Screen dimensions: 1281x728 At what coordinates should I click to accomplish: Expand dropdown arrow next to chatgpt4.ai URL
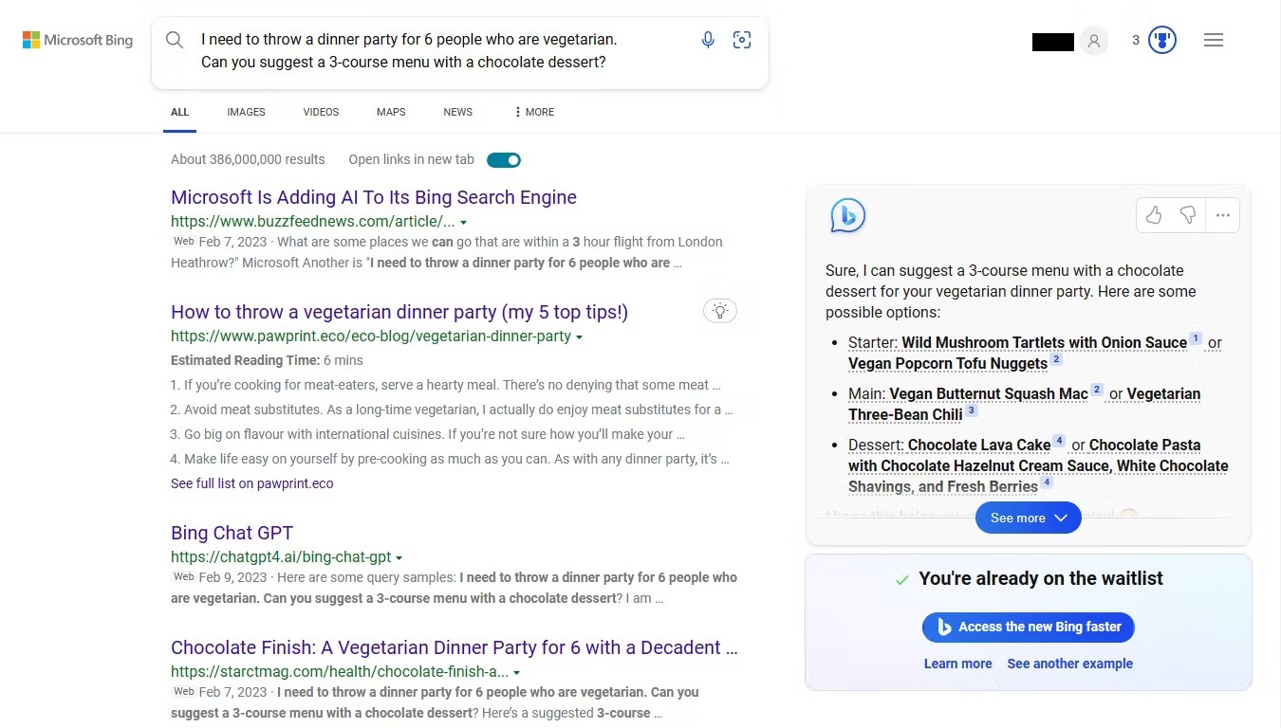[399, 558]
